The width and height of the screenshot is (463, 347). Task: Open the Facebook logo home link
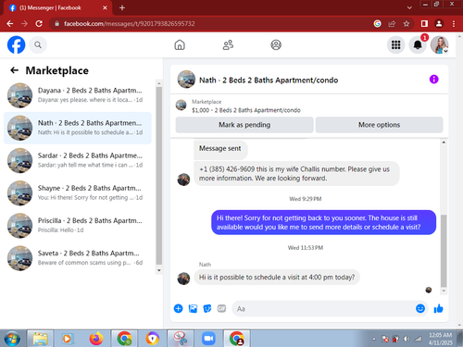coord(16,45)
